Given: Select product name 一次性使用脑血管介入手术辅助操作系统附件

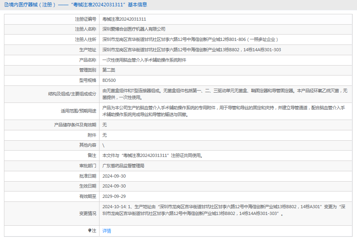Looking at the screenshot, I should click(x=144, y=60).
